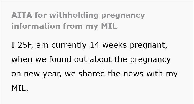The height and width of the screenshot is (104, 194).
Task: Click the word "about" in the body paragraph
Action: (x=101, y=59)
